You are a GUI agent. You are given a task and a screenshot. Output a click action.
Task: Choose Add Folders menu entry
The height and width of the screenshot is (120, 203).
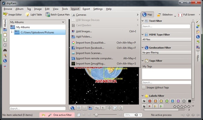(x=105, y=37)
